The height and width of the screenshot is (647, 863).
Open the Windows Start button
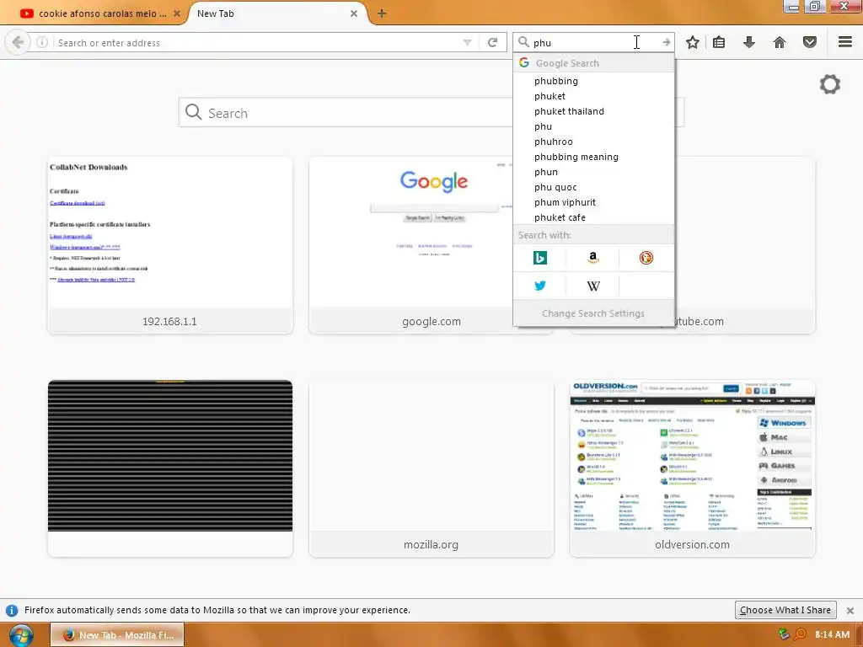point(21,635)
